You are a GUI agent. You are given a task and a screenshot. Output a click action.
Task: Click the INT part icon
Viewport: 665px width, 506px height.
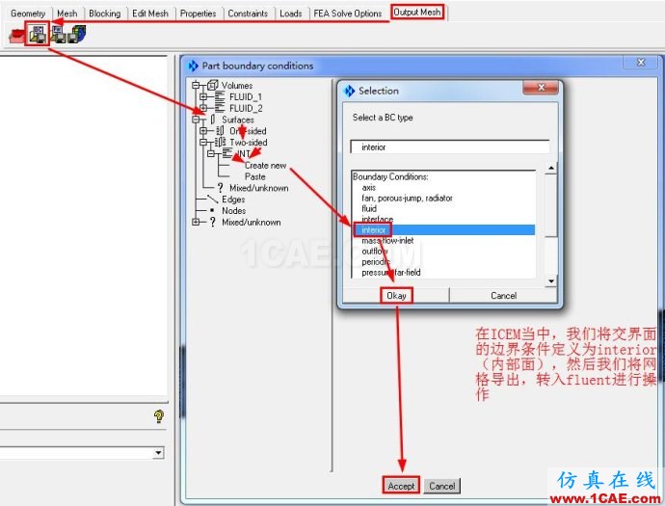click(x=227, y=153)
